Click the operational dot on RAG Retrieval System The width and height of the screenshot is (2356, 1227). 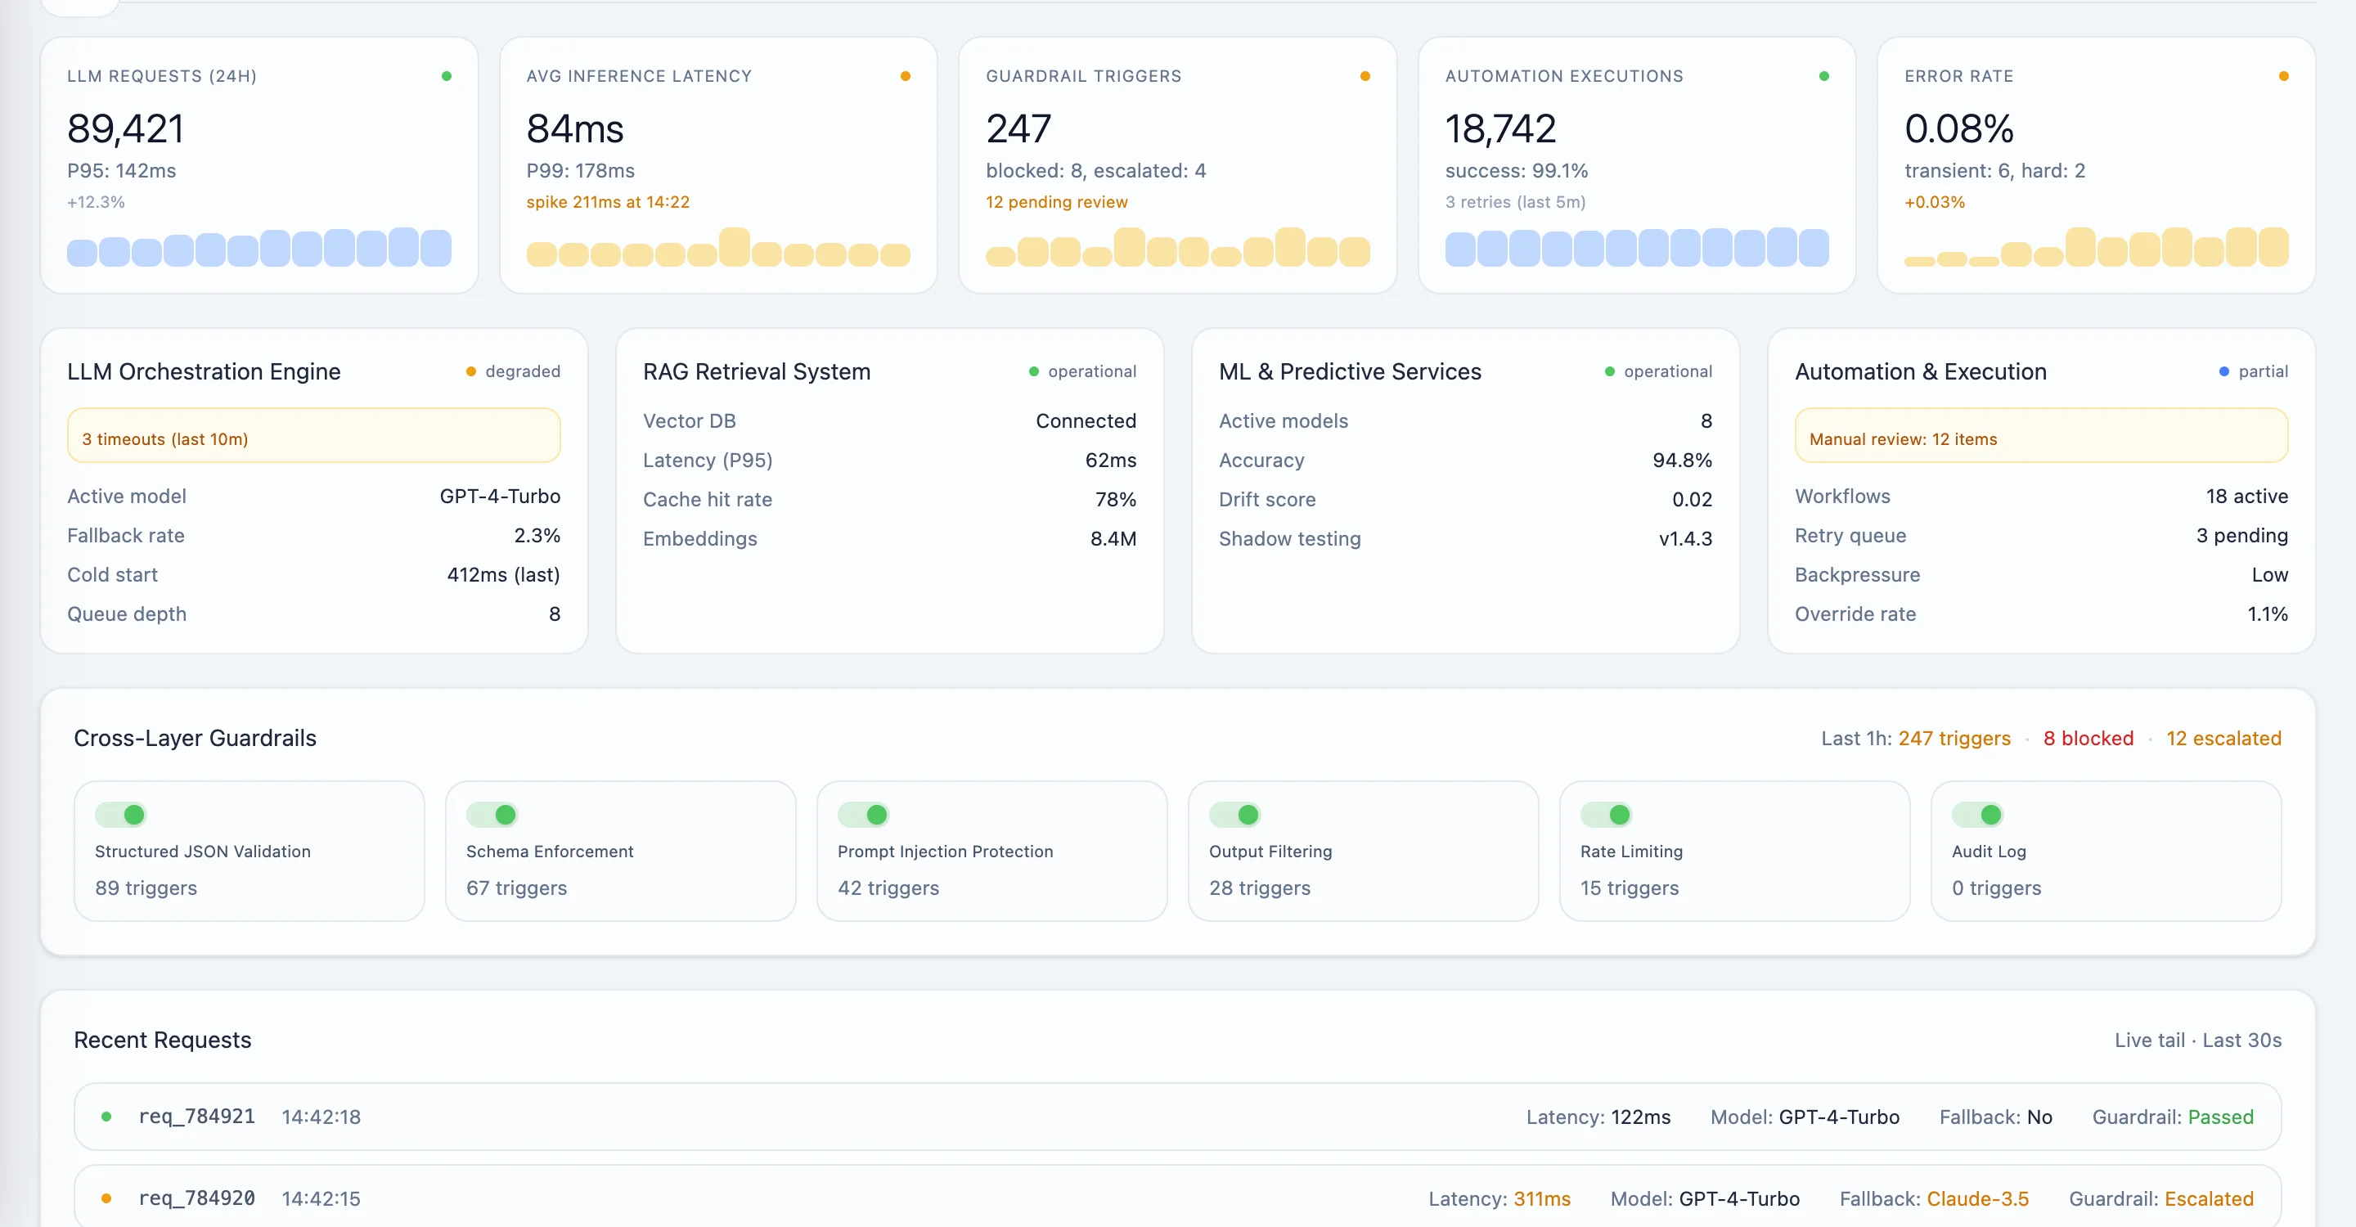pos(1033,371)
